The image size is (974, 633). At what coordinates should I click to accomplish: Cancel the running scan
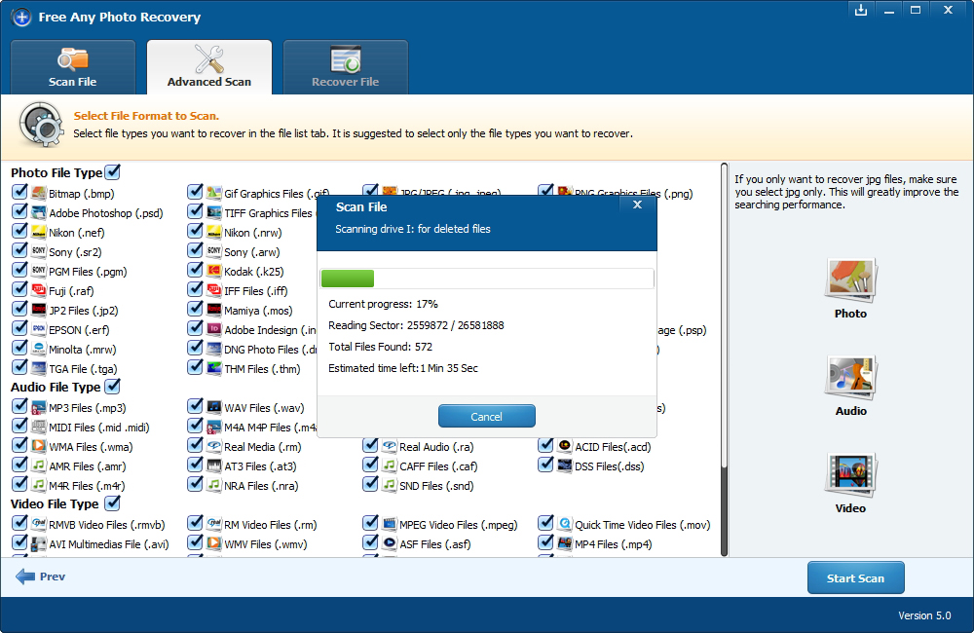click(486, 416)
